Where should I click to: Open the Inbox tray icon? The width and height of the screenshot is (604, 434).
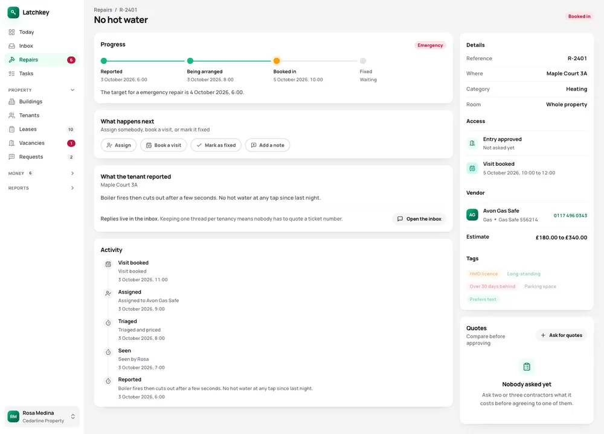tap(12, 46)
